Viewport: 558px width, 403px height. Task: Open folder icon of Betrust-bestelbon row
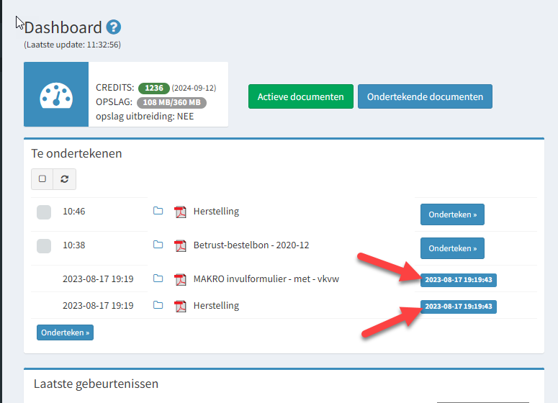coord(158,245)
